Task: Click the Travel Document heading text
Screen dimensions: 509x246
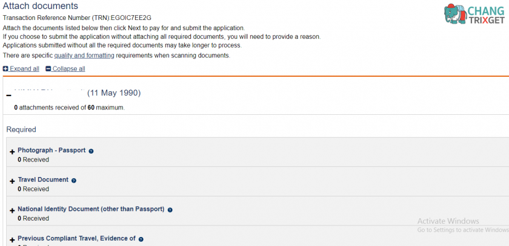Action: coord(43,180)
